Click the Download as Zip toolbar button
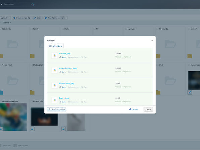This screenshot has height=150, width=200. (22, 18)
